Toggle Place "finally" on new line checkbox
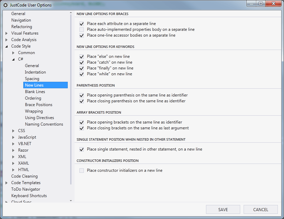Image resolution: width=284 pixels, height=219 pixels. point(82,68)
